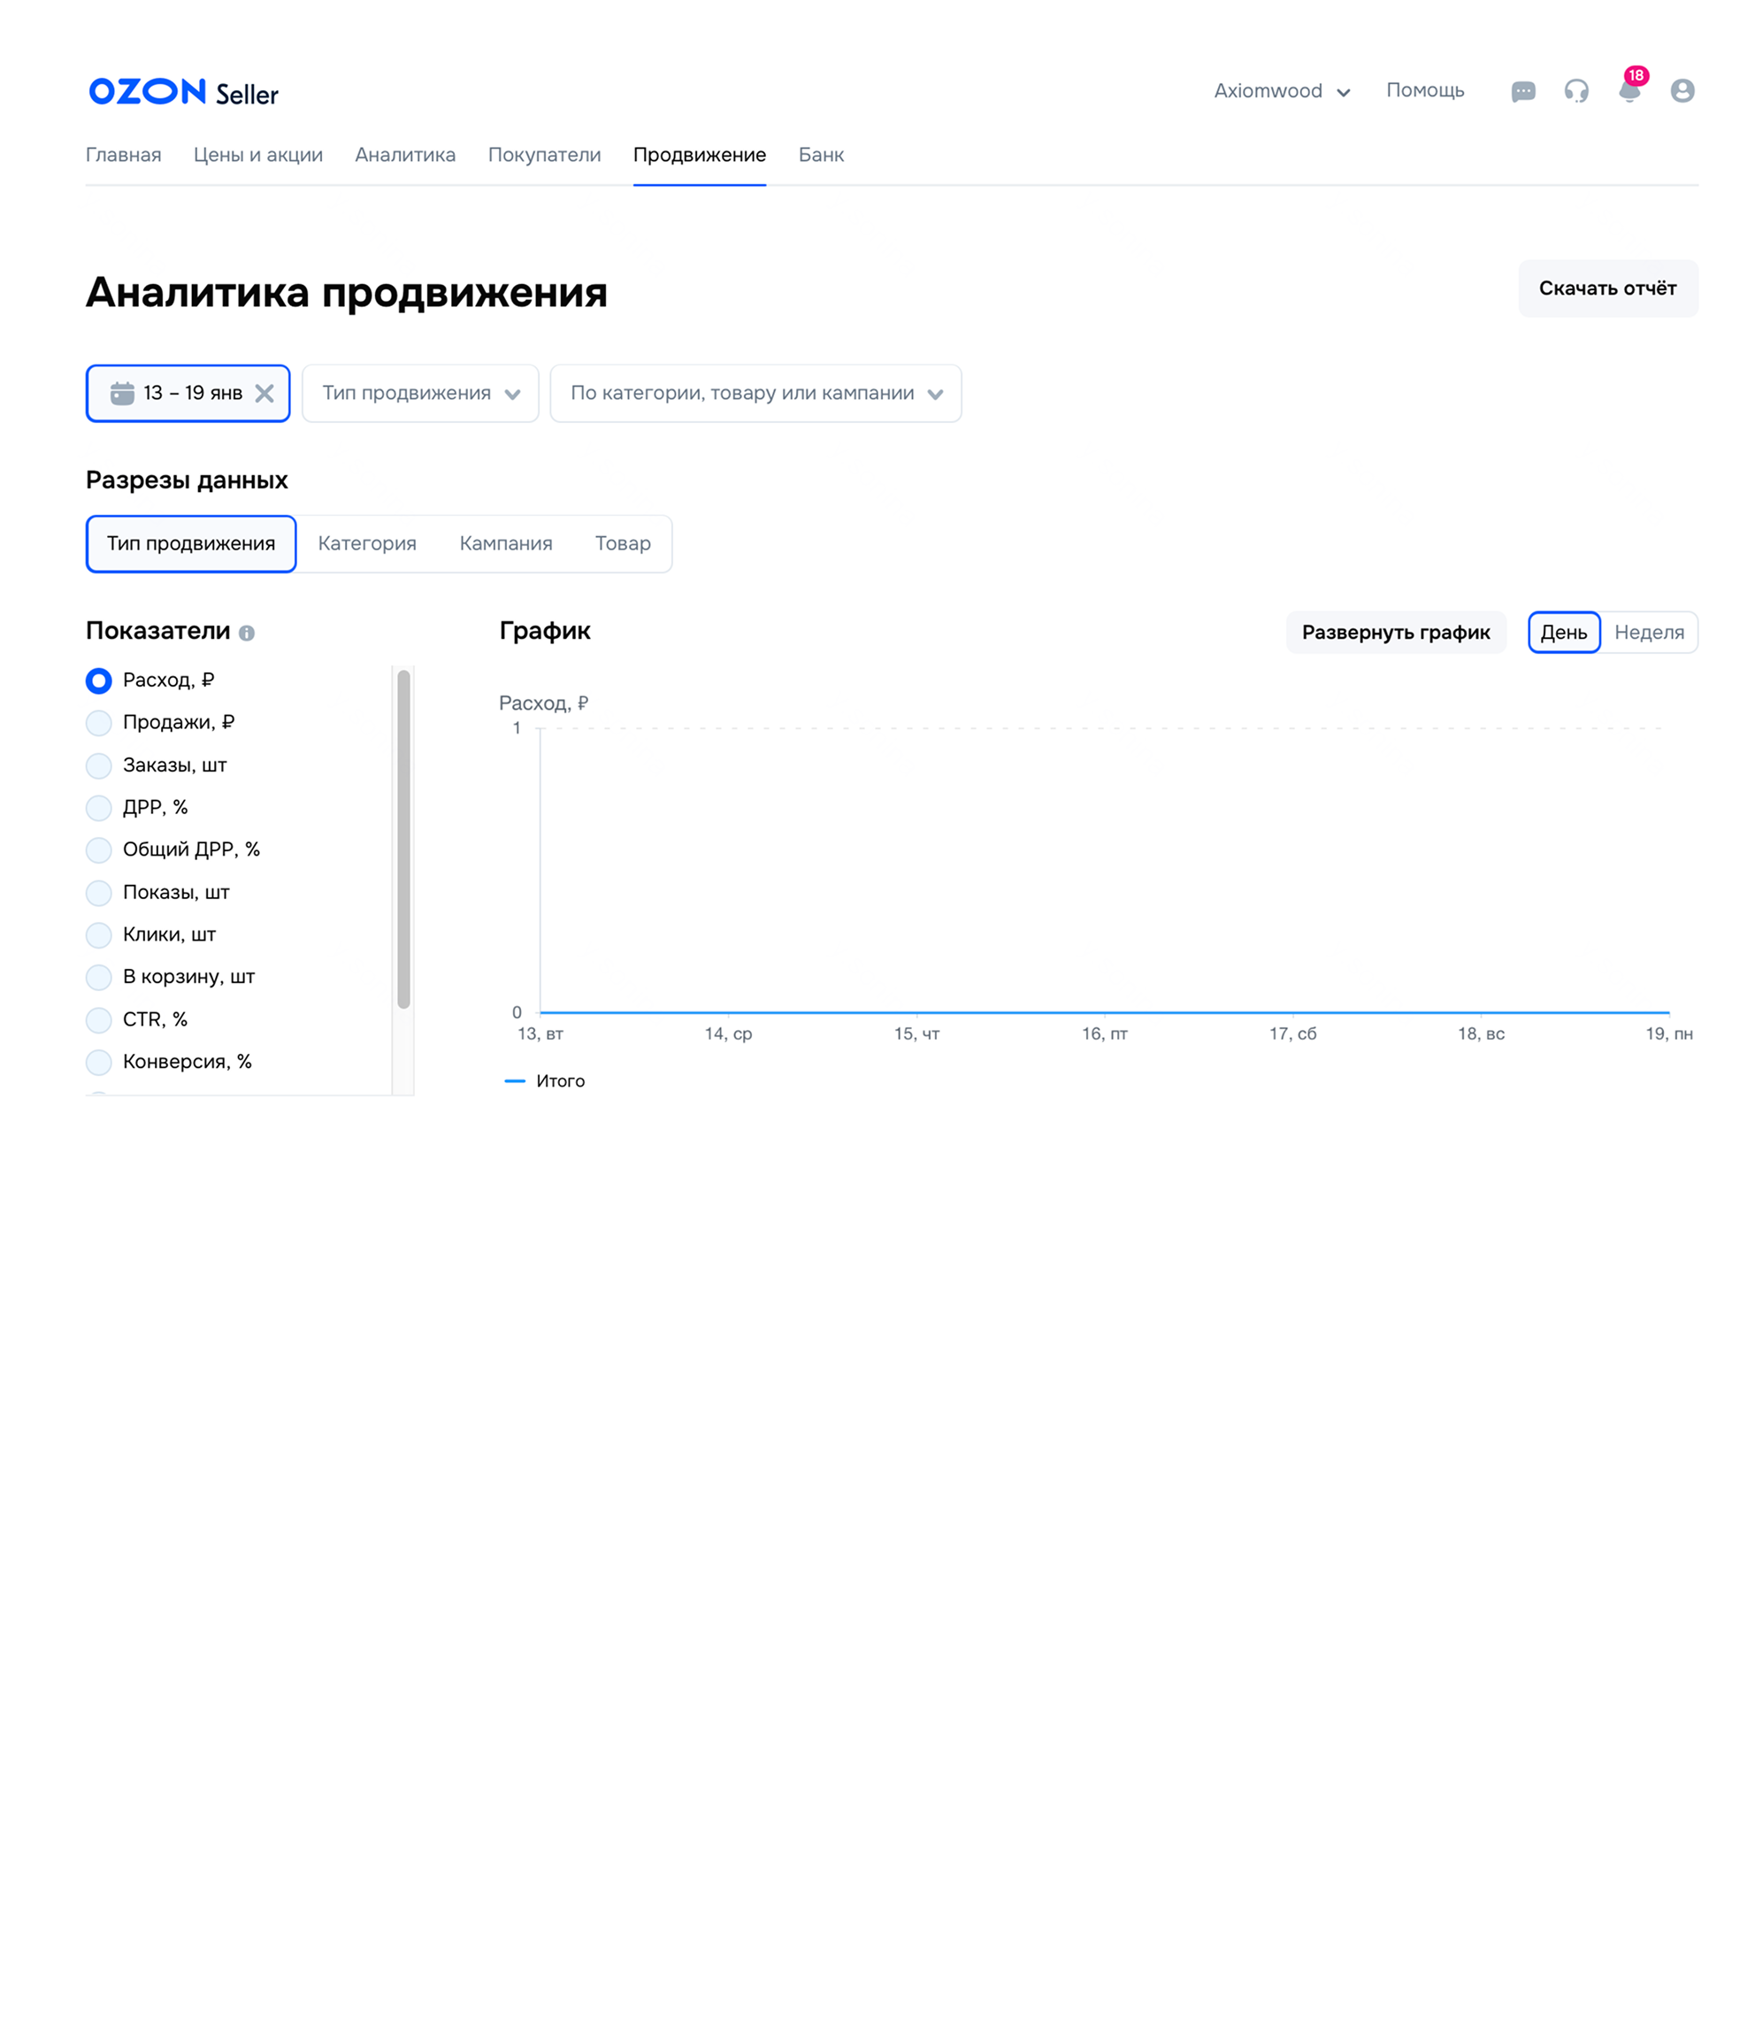Screen dimensions: 1755x2044
Task: Open the Тип продвижения filter dropdown
Action: point(420,394)
